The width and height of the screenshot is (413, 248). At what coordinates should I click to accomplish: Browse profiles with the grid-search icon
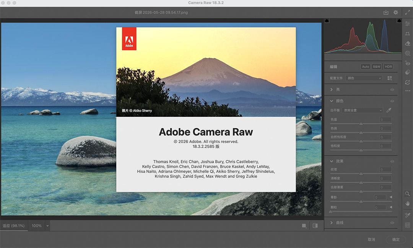click(390, 78)
